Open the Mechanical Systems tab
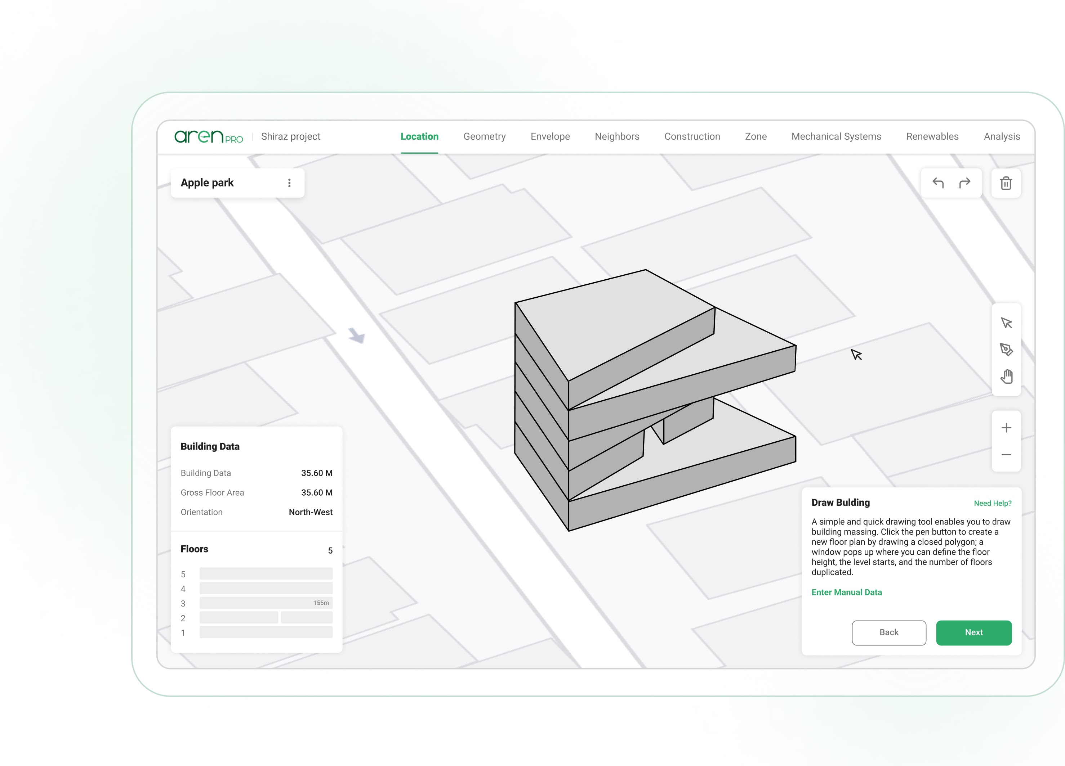 pyautogui.click(x=836, y=136)
